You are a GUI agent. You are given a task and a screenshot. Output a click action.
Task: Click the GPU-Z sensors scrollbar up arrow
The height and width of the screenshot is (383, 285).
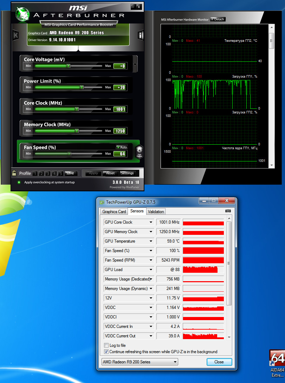[229, 218]
